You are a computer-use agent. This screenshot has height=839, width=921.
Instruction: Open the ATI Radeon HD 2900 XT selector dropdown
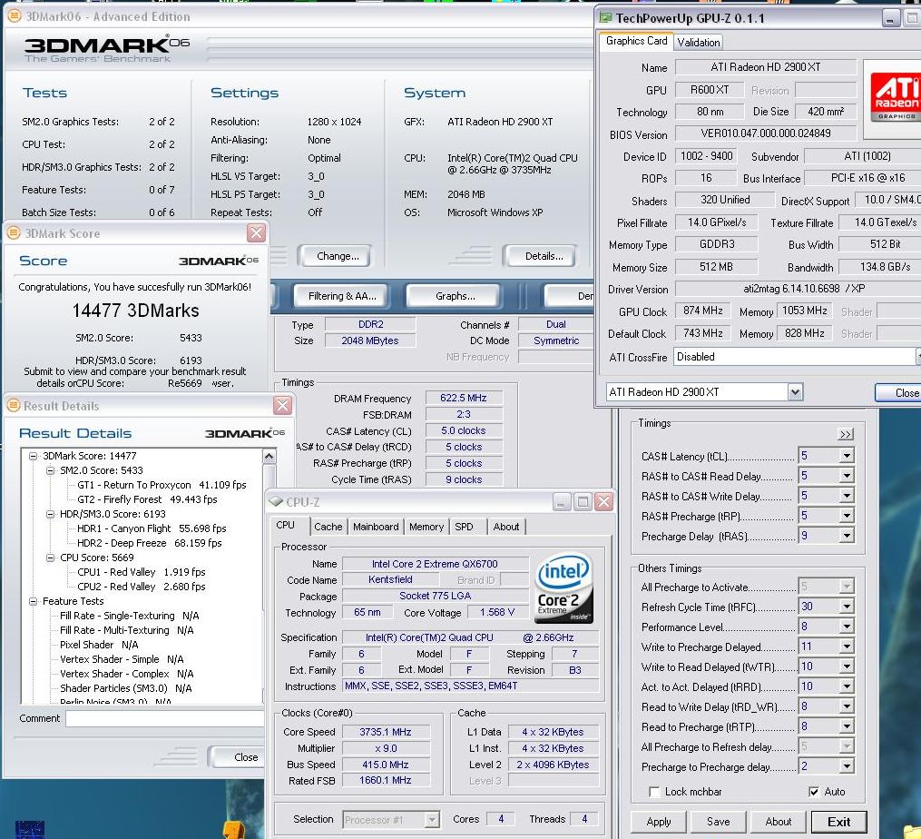click(795, 391)
